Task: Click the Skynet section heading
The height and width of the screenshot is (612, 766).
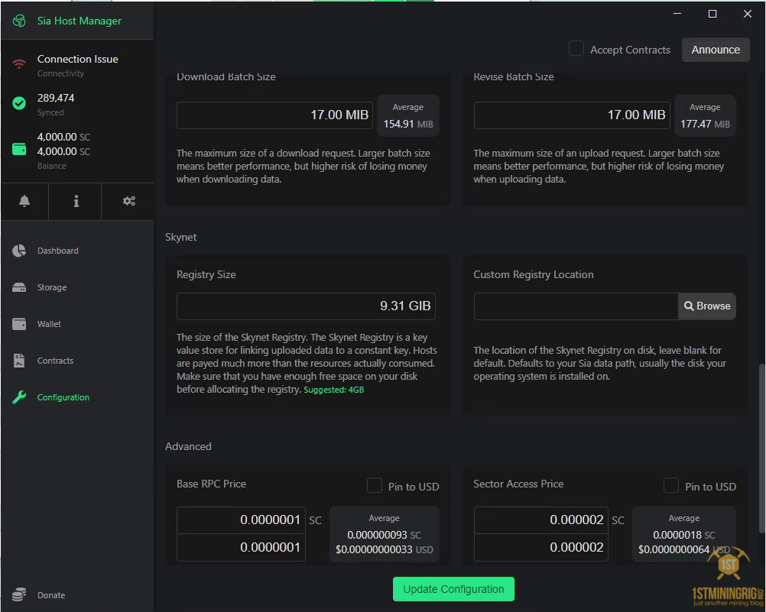Action: tap(180, 238)
